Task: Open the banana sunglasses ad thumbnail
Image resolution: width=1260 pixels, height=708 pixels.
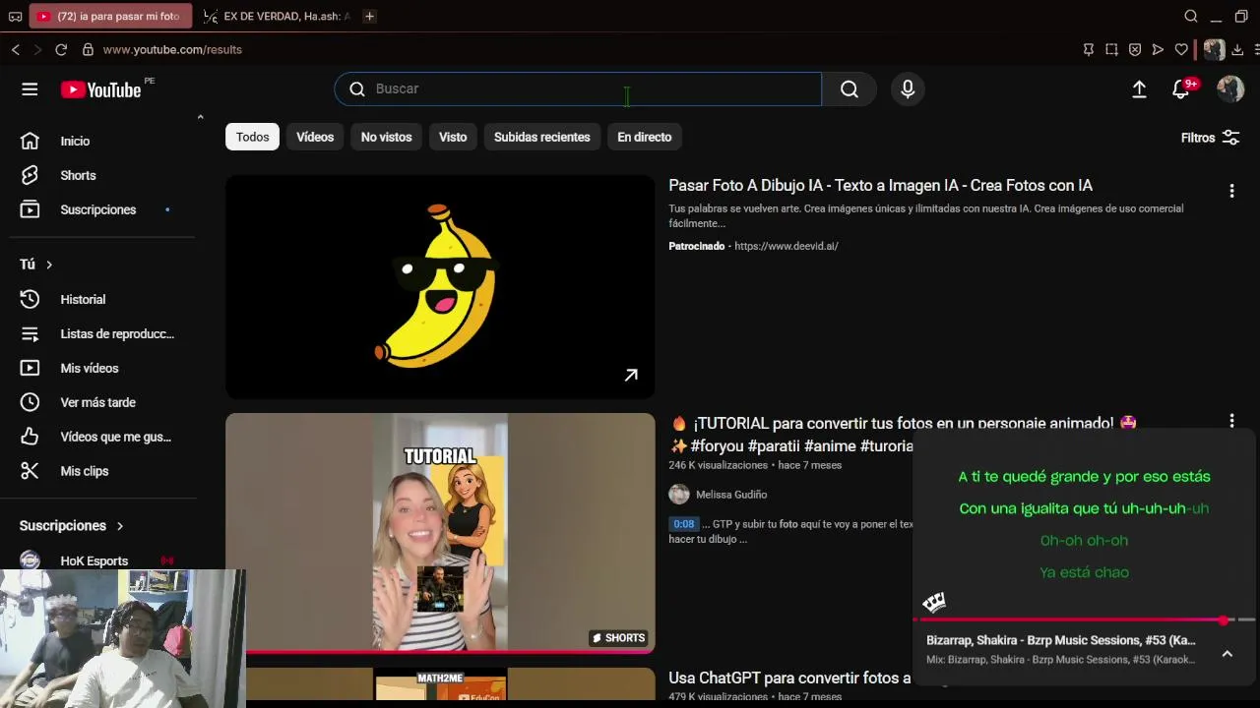Action: (x=440, y=287)
